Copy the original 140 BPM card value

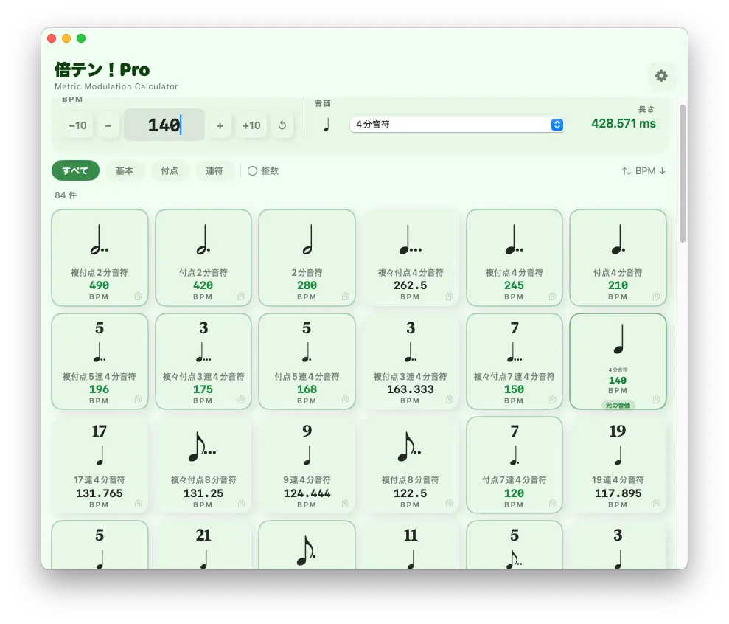click(x=656, y=400)
